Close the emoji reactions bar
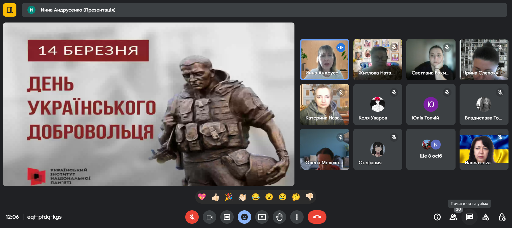This screenshot has width=512, height=228. pos(244,217)
